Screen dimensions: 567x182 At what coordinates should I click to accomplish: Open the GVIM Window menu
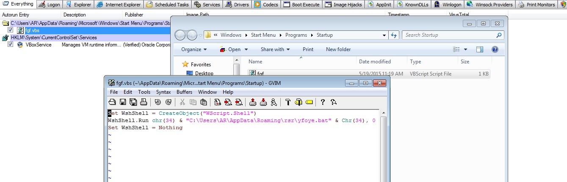[207, 92]
